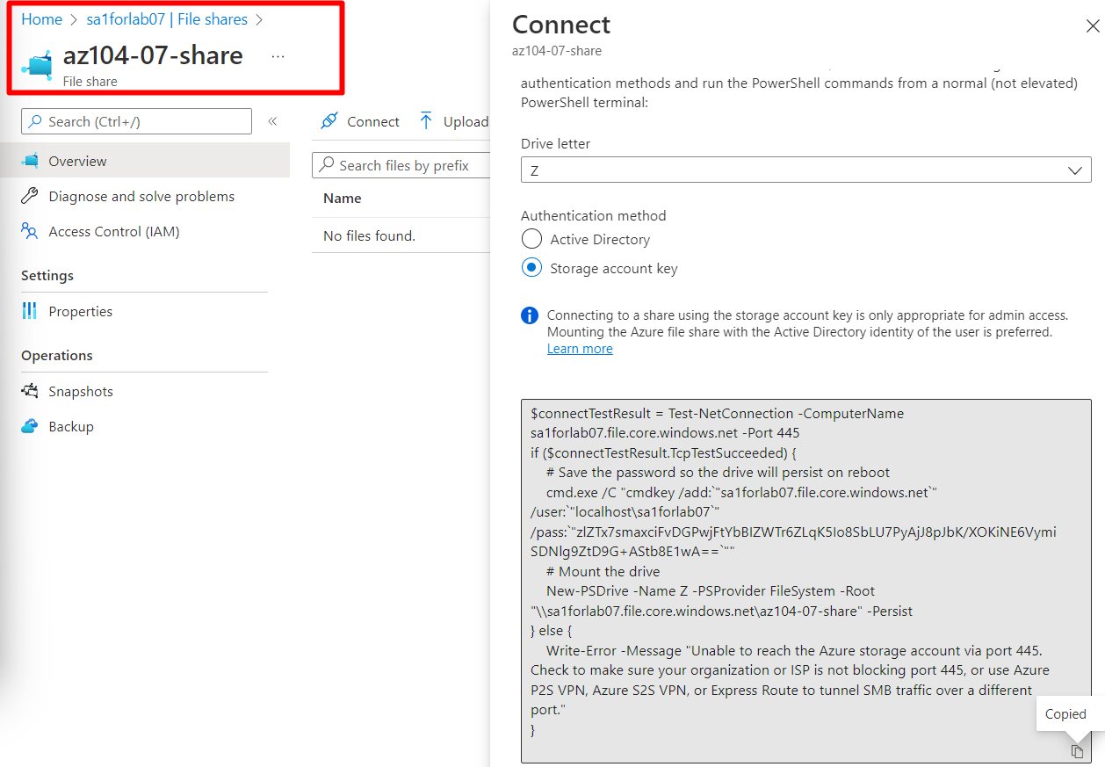This screenshot has height=767, width=1105.
Task: Click the PowerShell script text box
Action: pyautogui.click(x=805, y=581)
